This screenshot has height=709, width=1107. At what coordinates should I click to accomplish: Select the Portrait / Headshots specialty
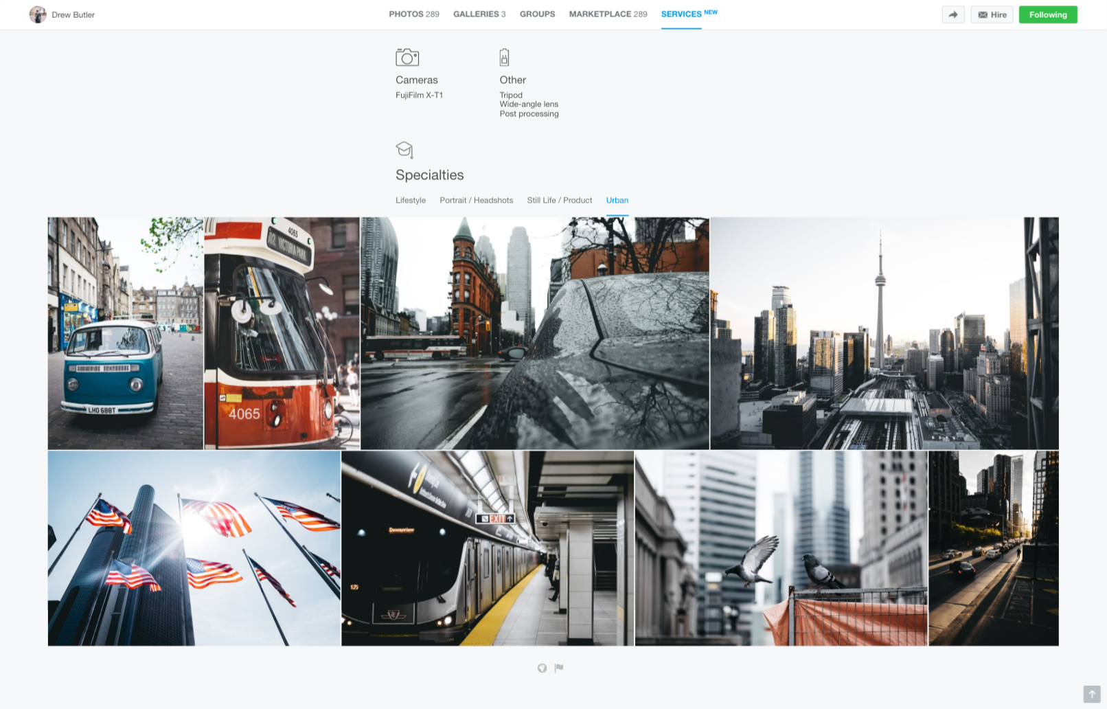[476, 201]
